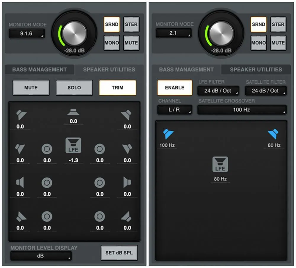Click a top overhead speaker circle icon
Viewport: 296px width, 268px height.
click(47, 149)
